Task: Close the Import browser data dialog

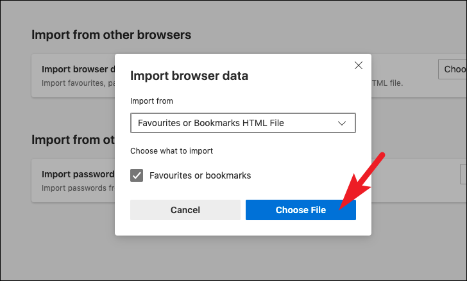Action: [x=359, y=65]
